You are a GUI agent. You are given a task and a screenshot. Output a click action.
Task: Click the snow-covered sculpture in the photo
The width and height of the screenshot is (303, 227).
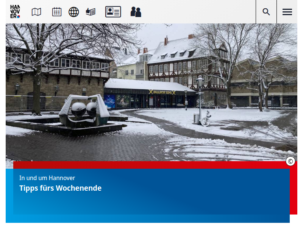(x=81, y=110)
